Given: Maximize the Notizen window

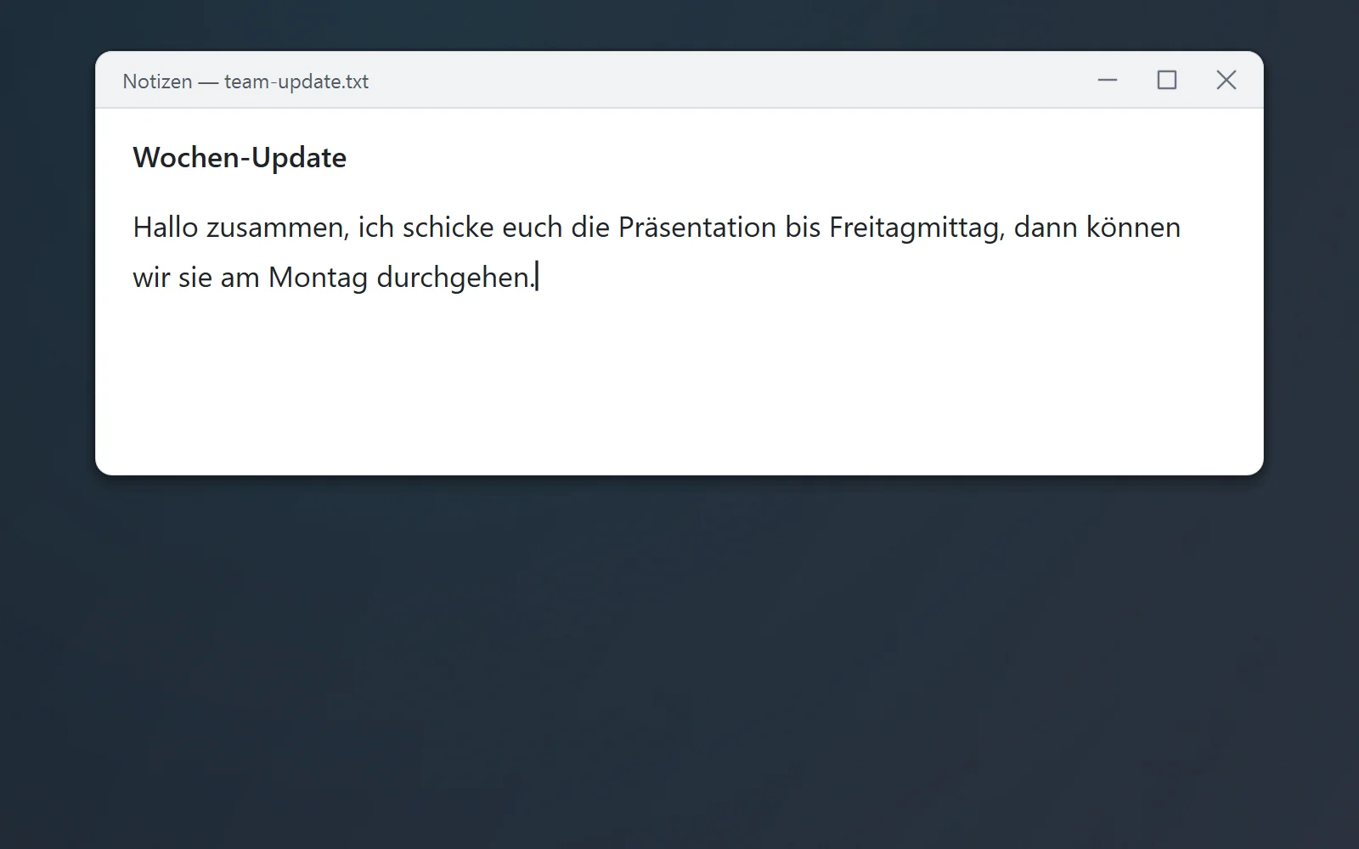Looking at the screenshot, I should [x=1167, y=81].
